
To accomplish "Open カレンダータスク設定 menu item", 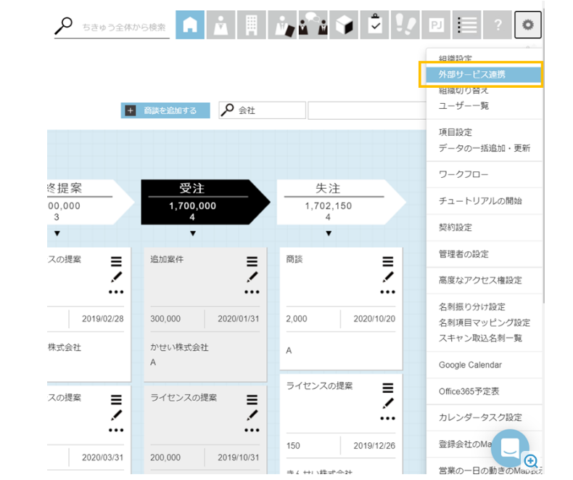I will coord(480,418).
